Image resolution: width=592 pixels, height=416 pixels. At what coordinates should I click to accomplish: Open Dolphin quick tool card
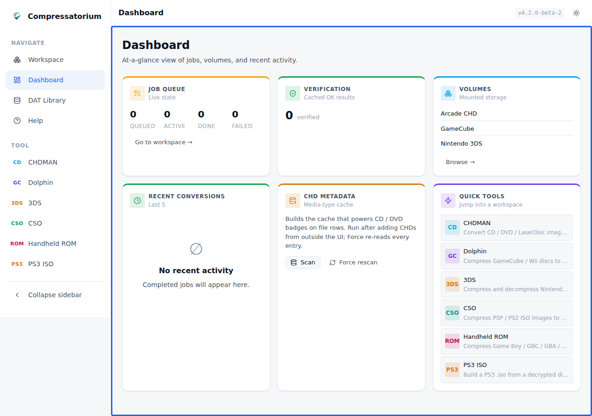[x=507, y=256]
